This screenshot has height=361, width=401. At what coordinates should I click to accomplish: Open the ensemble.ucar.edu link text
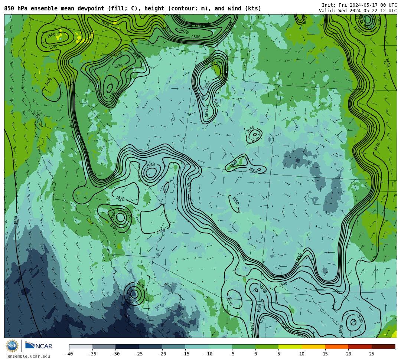pyautogui.click(x=29, y=356)
